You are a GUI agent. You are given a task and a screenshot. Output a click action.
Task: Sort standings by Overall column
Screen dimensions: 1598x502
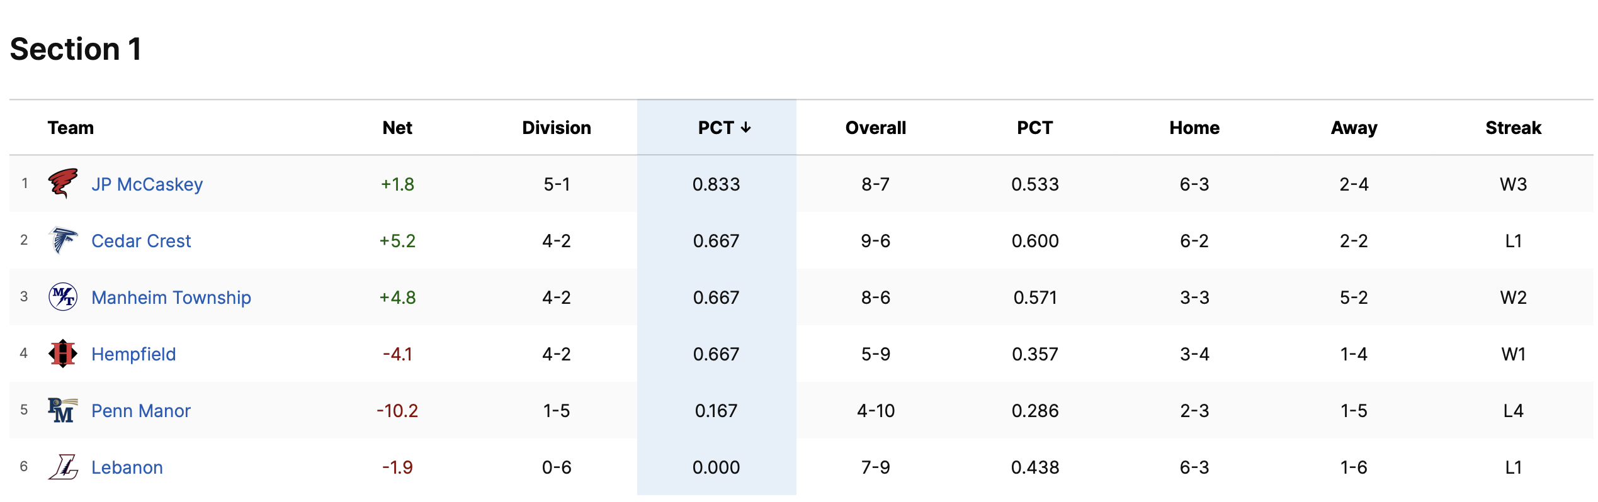pyautogui.click(x=875, y=128)
